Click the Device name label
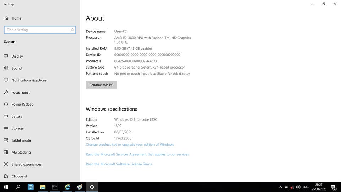Viewport: 341px width, 192px height. [96, 31]
